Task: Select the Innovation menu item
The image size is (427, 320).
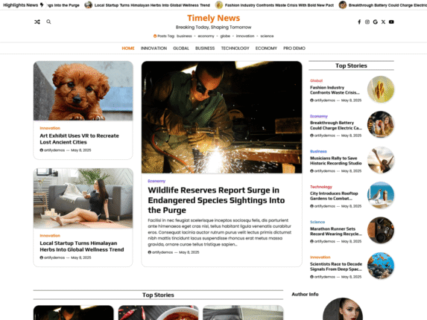Action: [154, 48]
